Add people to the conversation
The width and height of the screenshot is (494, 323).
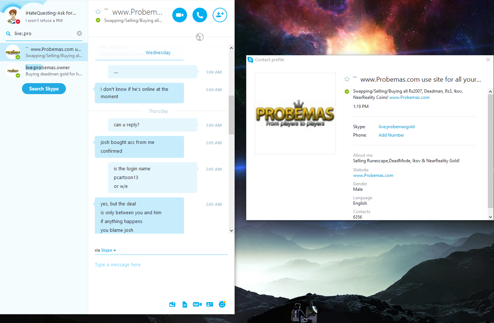tap(220, 15)
